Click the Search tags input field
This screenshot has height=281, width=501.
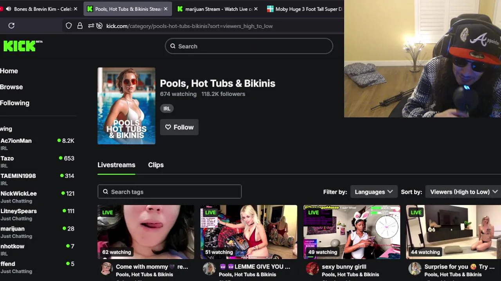tap(169, 192)
